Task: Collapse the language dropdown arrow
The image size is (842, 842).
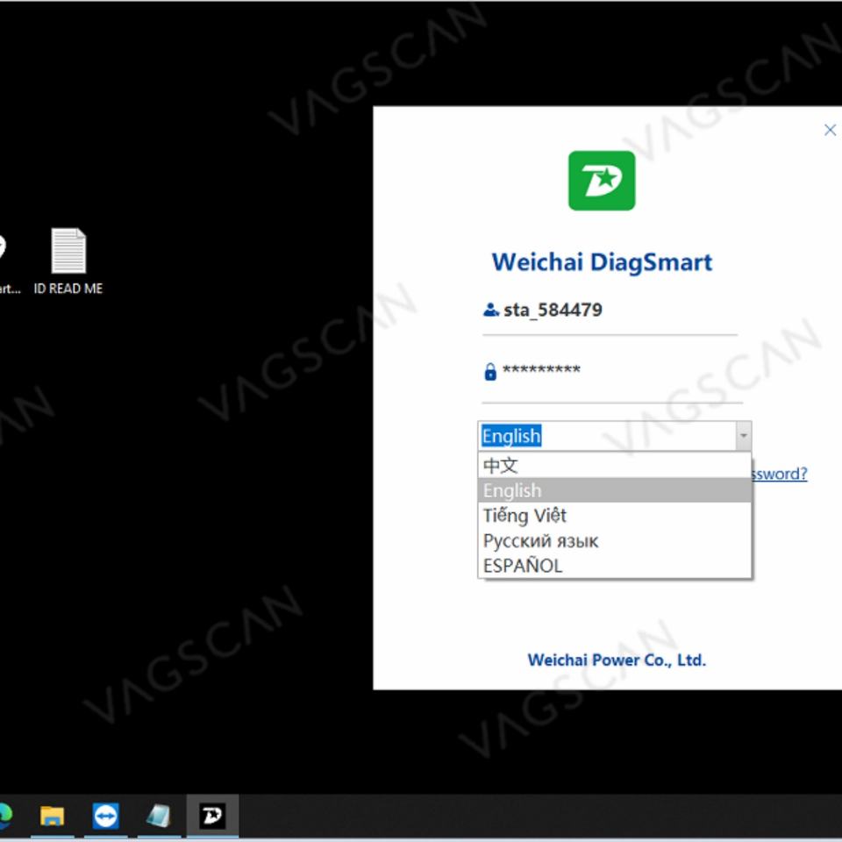Action: (743, 436)
